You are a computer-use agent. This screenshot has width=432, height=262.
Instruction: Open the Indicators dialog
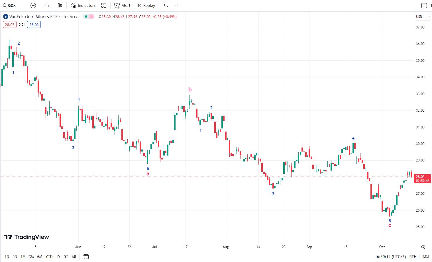(83, 5)
